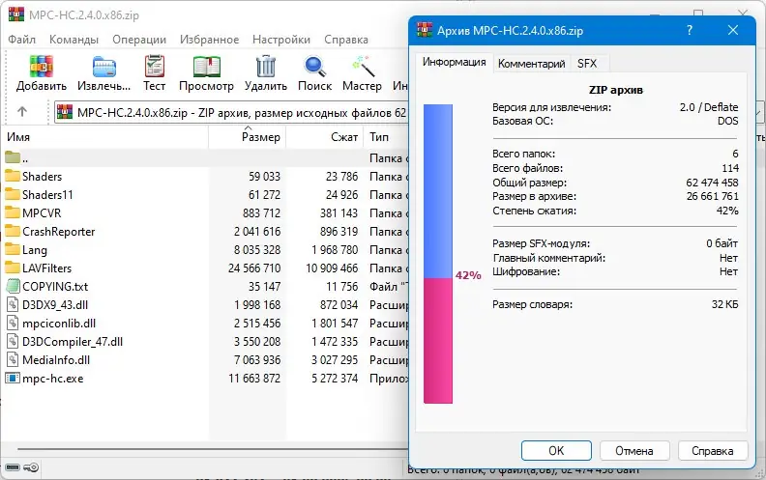Screen dimensions: 766x480
Task: Click WinRAR icon in the archive dialog's title bar
Action: point(425,30)
